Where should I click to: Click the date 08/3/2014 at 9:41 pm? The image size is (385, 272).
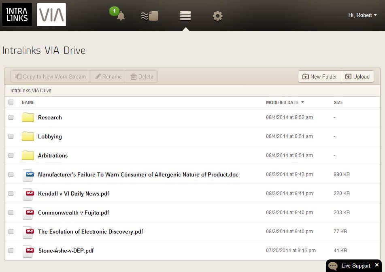289,193
